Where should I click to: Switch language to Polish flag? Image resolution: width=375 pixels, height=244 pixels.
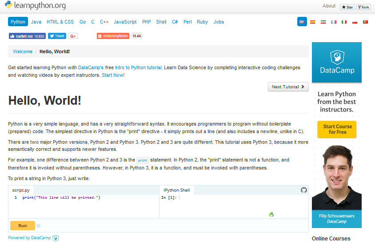(355, 22)
